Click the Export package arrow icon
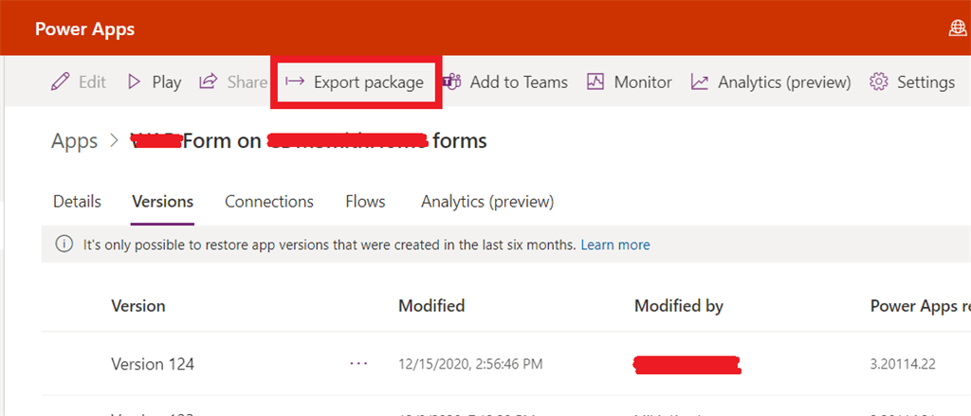Image resolution: width=971 pixels, height=416 pixels. pos(295,82)
